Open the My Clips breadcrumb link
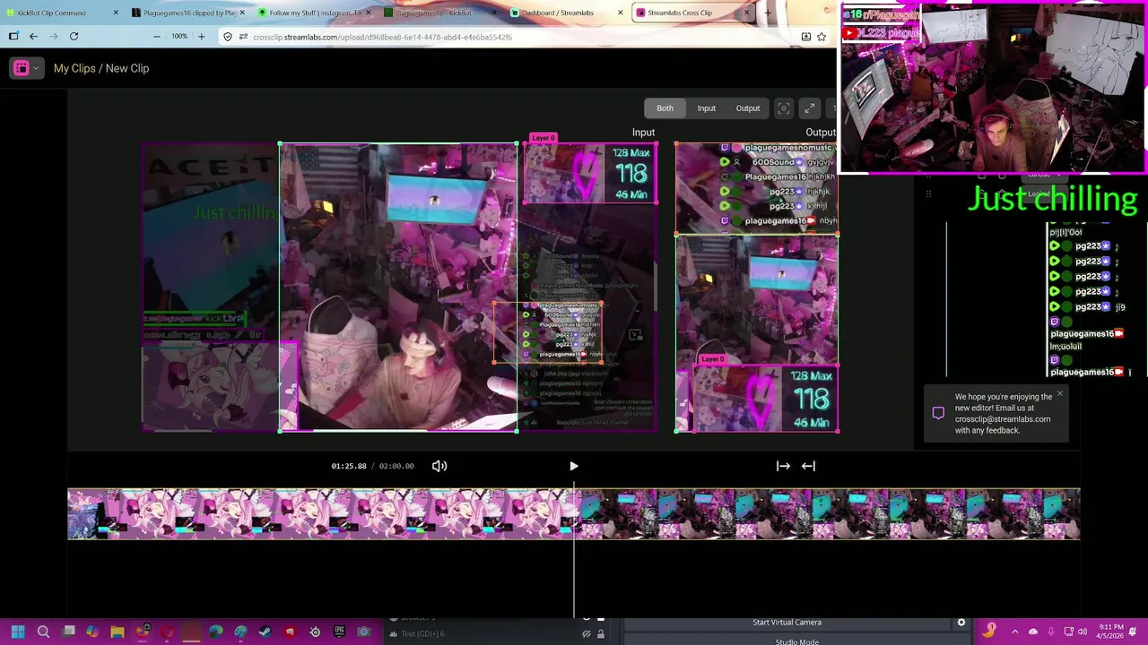1148x645 pixels. tap(74, 68)
